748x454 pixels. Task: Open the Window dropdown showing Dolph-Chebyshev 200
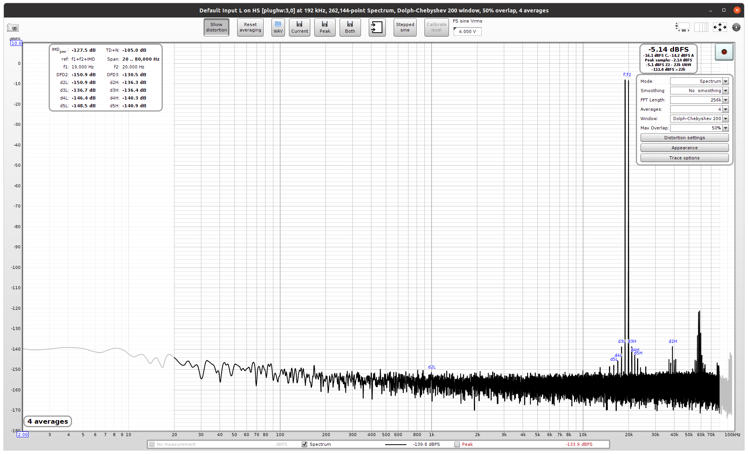click(x=699, y=119)
